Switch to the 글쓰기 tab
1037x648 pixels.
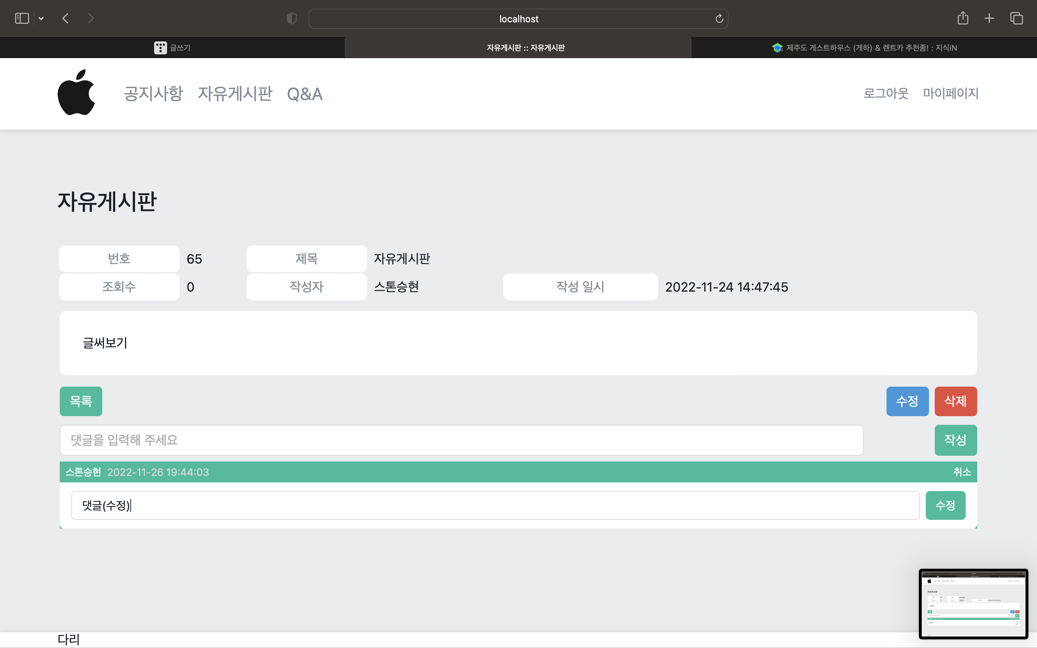pos(172,48)
